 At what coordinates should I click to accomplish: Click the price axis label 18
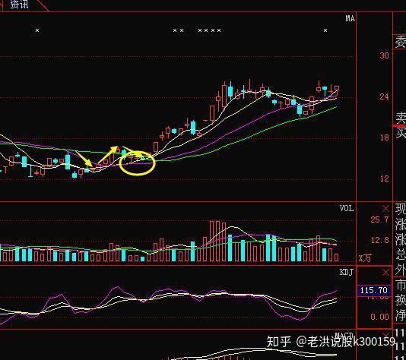384,137
